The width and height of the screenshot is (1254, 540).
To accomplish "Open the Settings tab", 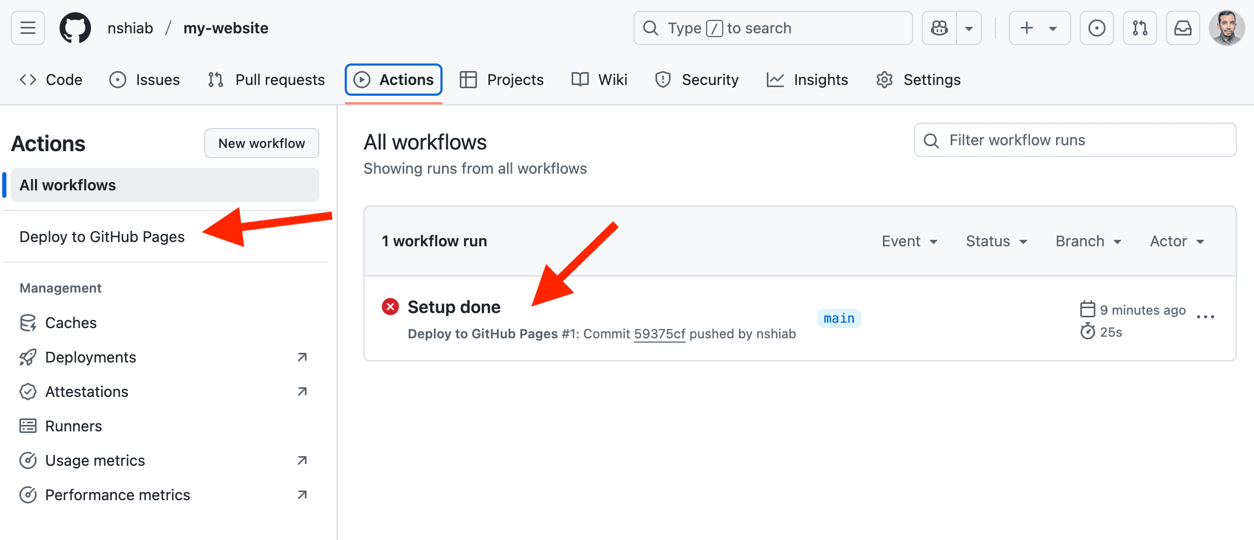I will 918,80.
